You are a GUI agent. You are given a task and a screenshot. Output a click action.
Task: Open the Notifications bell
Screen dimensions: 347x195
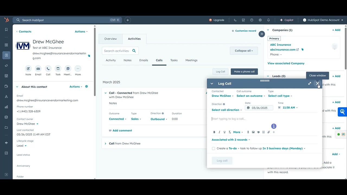pyautogui.click(x=268, y=20)
